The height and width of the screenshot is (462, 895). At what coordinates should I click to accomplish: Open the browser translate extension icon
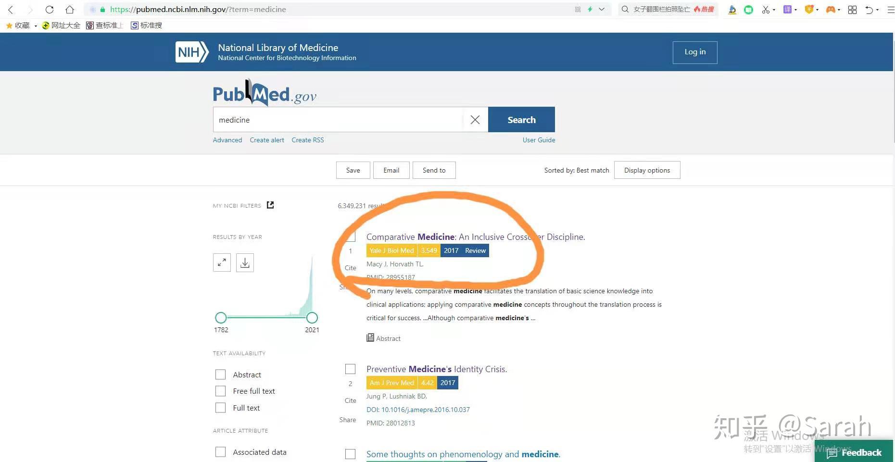[787, 9]
